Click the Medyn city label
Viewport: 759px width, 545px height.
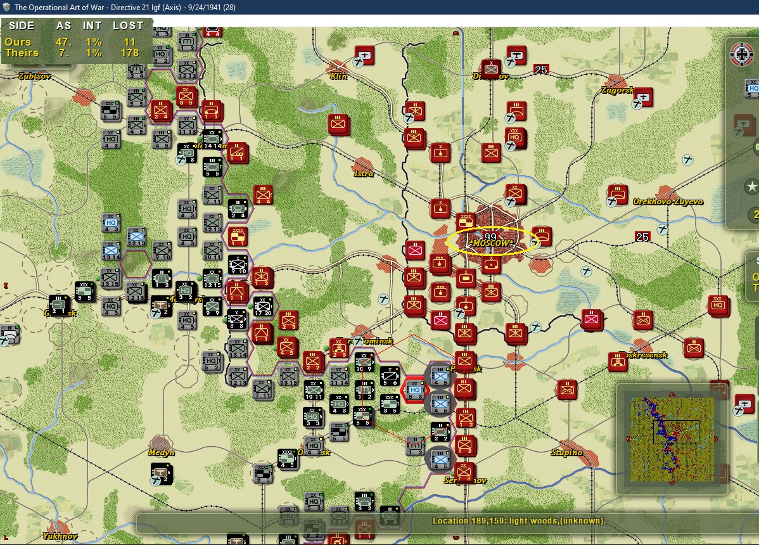(161, 452)
